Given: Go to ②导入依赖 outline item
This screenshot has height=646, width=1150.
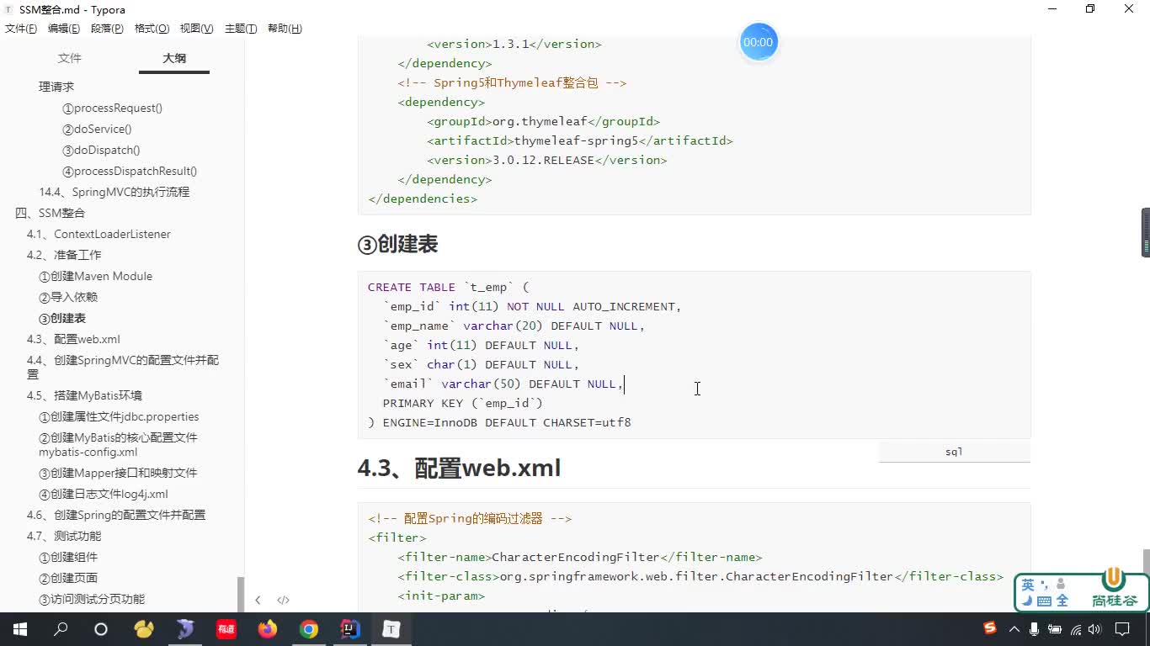Looking at the screenshot, I should tap(68, 297).
